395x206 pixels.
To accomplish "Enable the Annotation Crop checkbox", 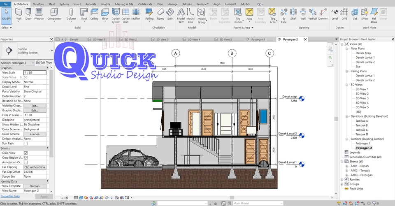I will pyautogui.click(x=26, y=162).
